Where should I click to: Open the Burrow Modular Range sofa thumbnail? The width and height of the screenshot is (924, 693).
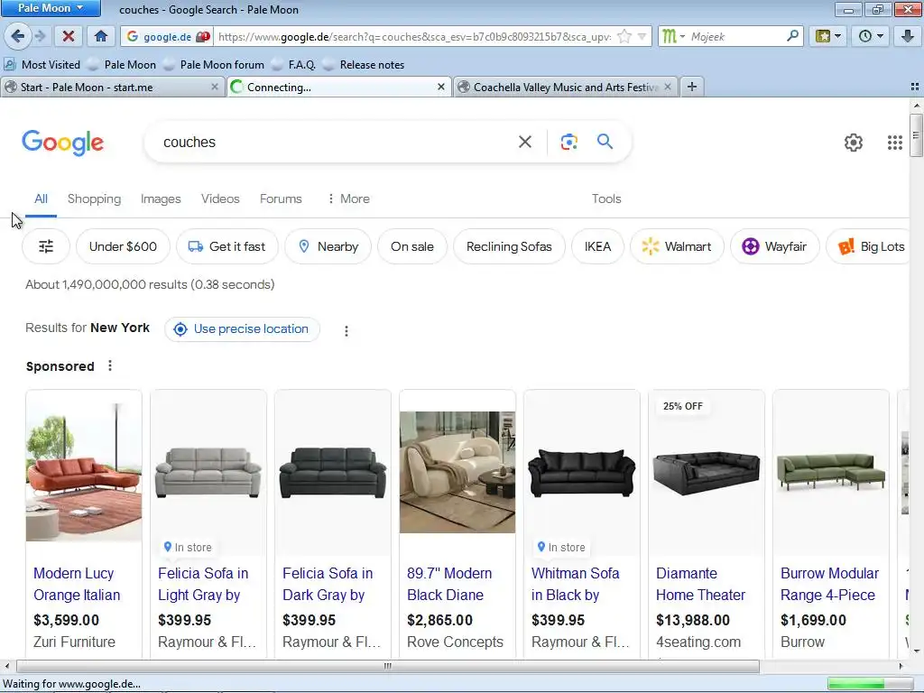(831, 472)
